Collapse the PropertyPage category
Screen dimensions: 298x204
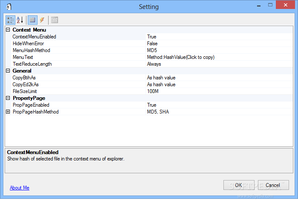(8, 98)
